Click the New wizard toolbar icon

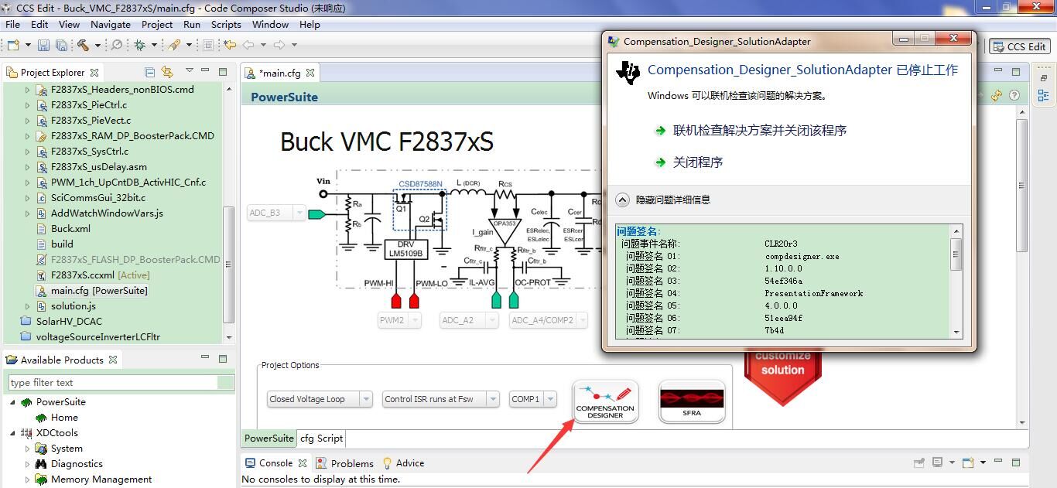point(14,45)
